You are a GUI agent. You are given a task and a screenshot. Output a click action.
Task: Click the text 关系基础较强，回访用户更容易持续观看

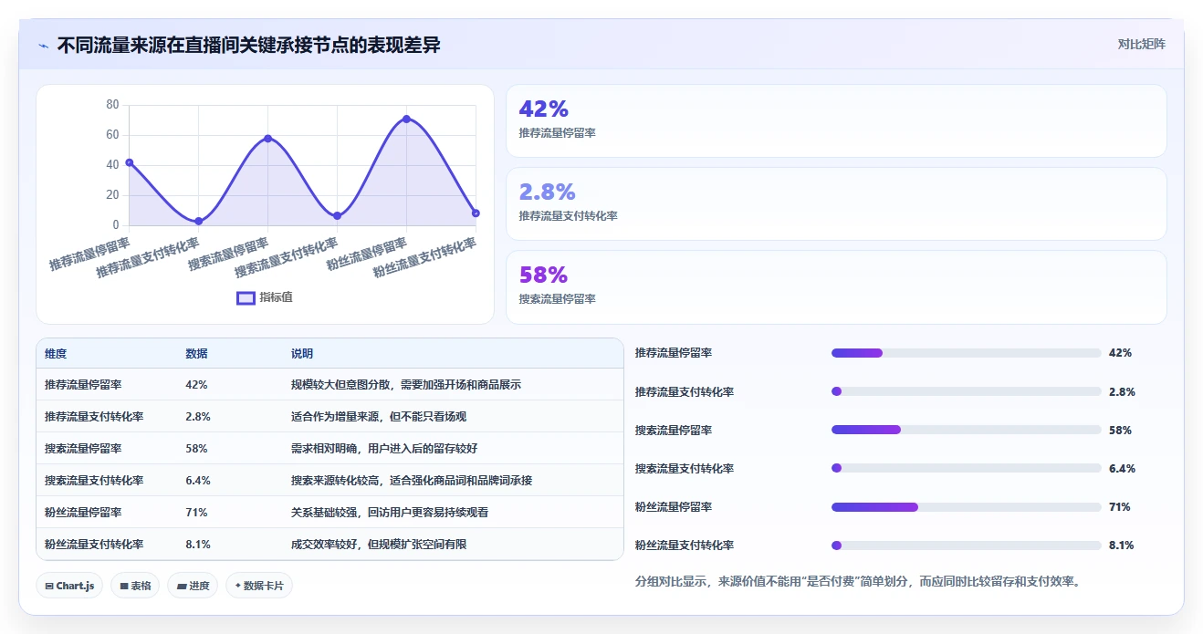click(x=390, y=513)
